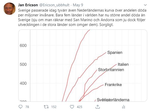The image size is (149, 111).
Task: View tweet analytics bar chart icon
Action: point(123,107)
